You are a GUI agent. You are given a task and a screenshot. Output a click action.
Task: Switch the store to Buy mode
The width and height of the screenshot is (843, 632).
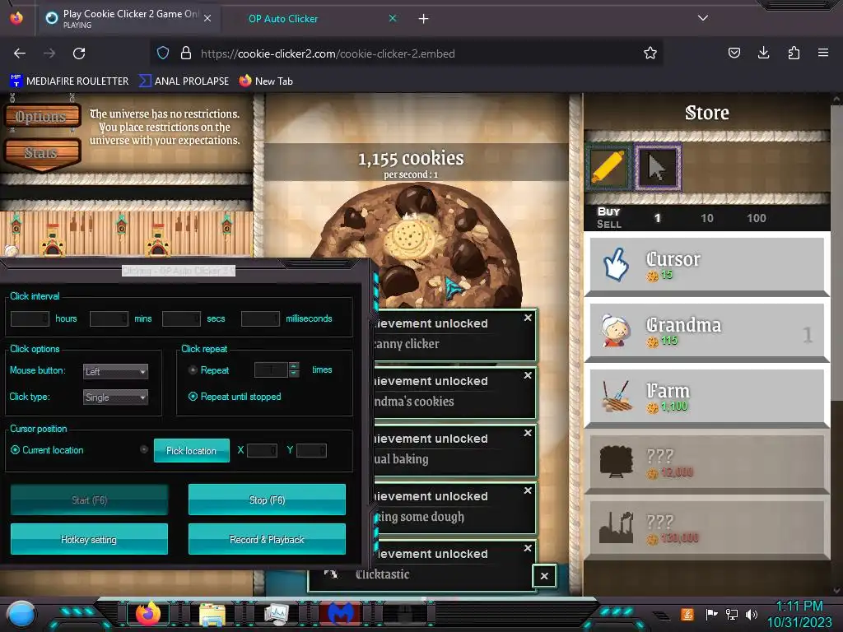pos(608,211)
